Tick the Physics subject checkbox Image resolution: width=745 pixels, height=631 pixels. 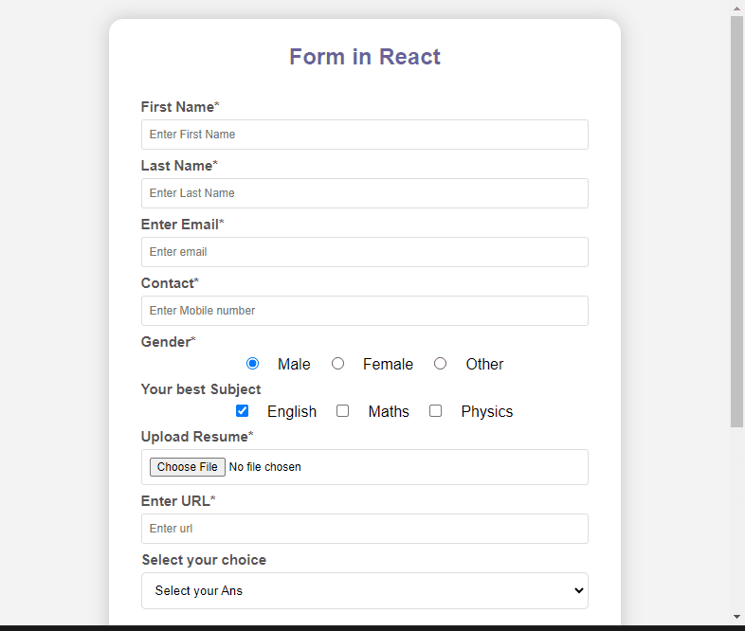click(x=436, y=411)
